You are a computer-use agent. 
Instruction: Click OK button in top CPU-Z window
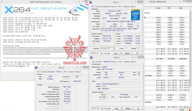tap(137, 53)
